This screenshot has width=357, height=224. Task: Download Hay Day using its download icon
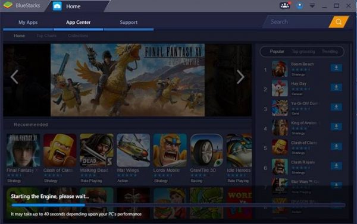[x=336, y=87]
